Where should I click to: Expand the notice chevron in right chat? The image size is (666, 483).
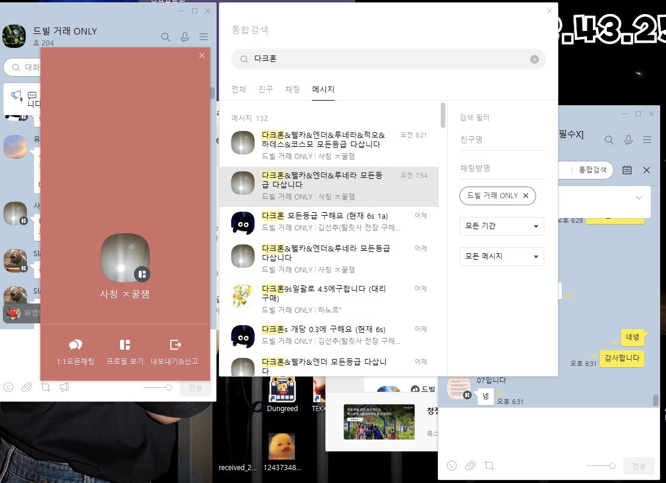639,198
